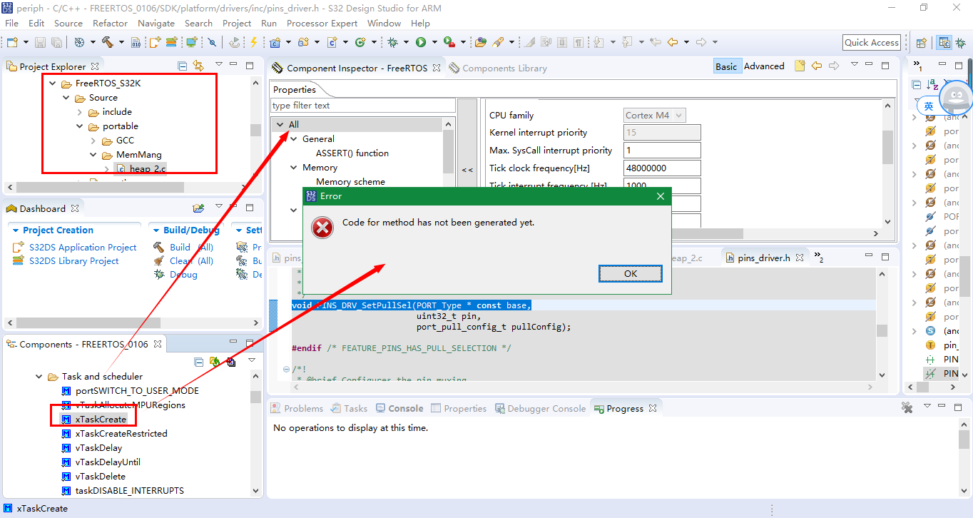Toggle the Basic view in Component Inspector
This screenshot has height=518, width=973.
coord(726,66)
